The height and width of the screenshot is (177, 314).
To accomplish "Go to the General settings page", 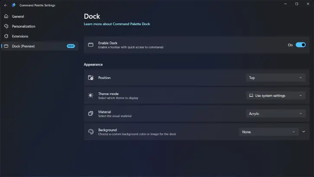I will pos(18,16).
